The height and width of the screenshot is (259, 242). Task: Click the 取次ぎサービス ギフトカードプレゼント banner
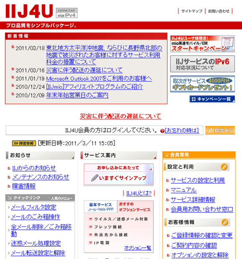point(203,84)
